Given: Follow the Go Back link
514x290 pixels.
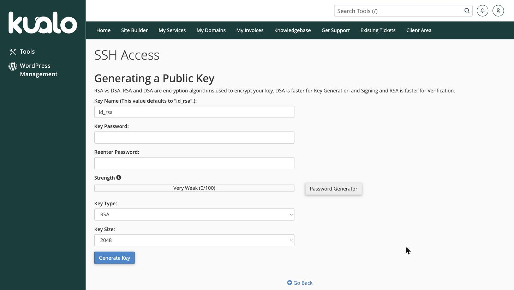Looking at the screenshot, I should click(x=300, y=283).
